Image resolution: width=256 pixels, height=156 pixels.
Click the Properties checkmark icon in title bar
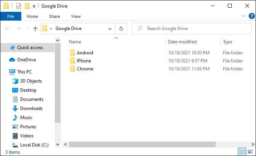click(19, 6)
